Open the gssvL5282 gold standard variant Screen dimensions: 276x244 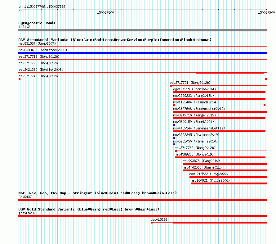[27, 213]
